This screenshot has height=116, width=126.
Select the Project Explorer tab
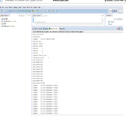tap(4, 16)
